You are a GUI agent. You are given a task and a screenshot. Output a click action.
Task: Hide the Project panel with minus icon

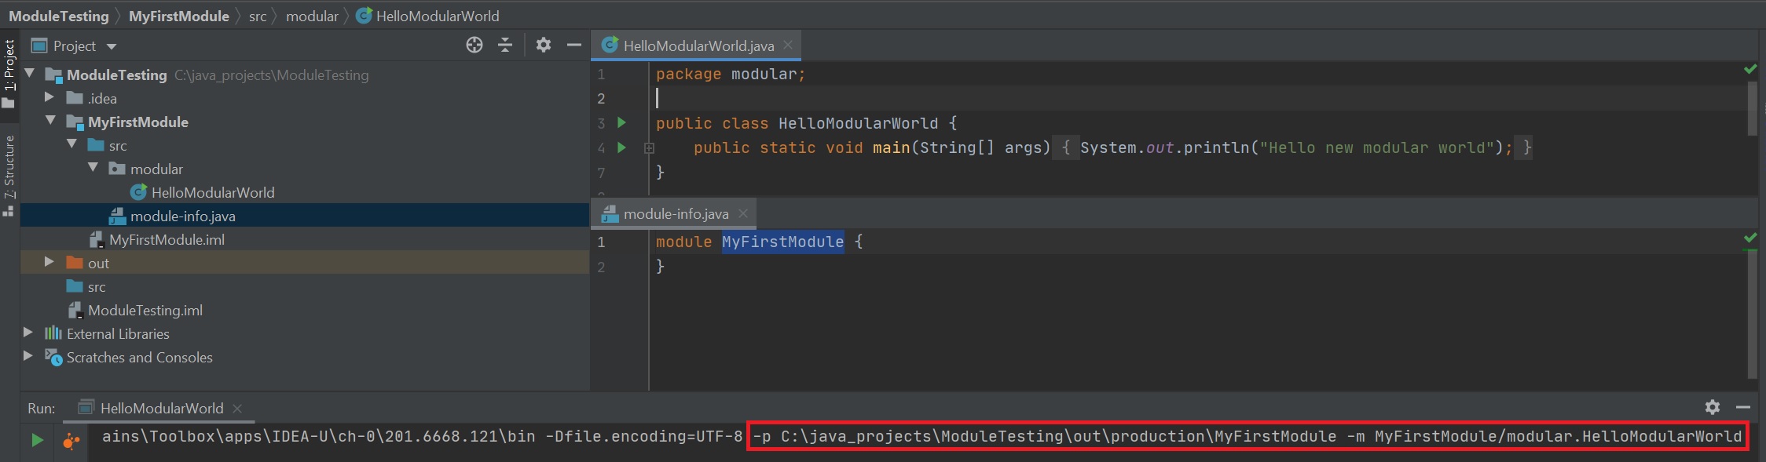[x=574, y=45]
